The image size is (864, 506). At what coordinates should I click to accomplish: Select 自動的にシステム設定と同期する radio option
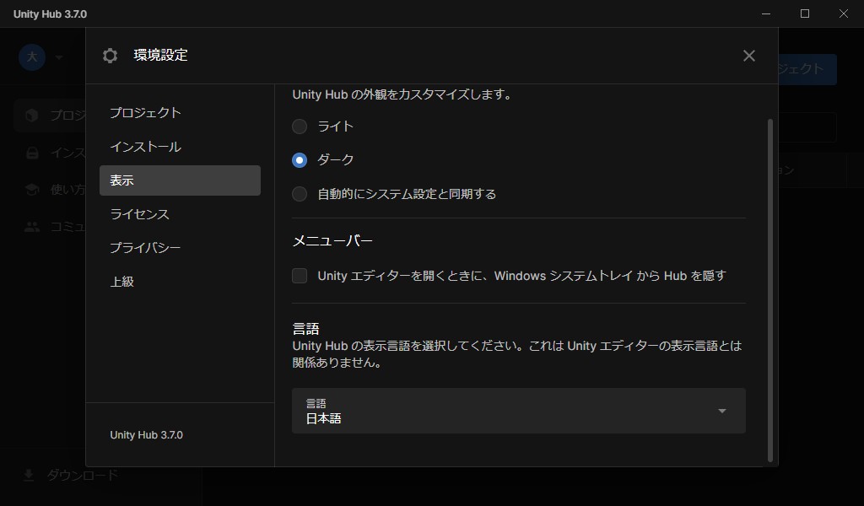click(300, 194)
